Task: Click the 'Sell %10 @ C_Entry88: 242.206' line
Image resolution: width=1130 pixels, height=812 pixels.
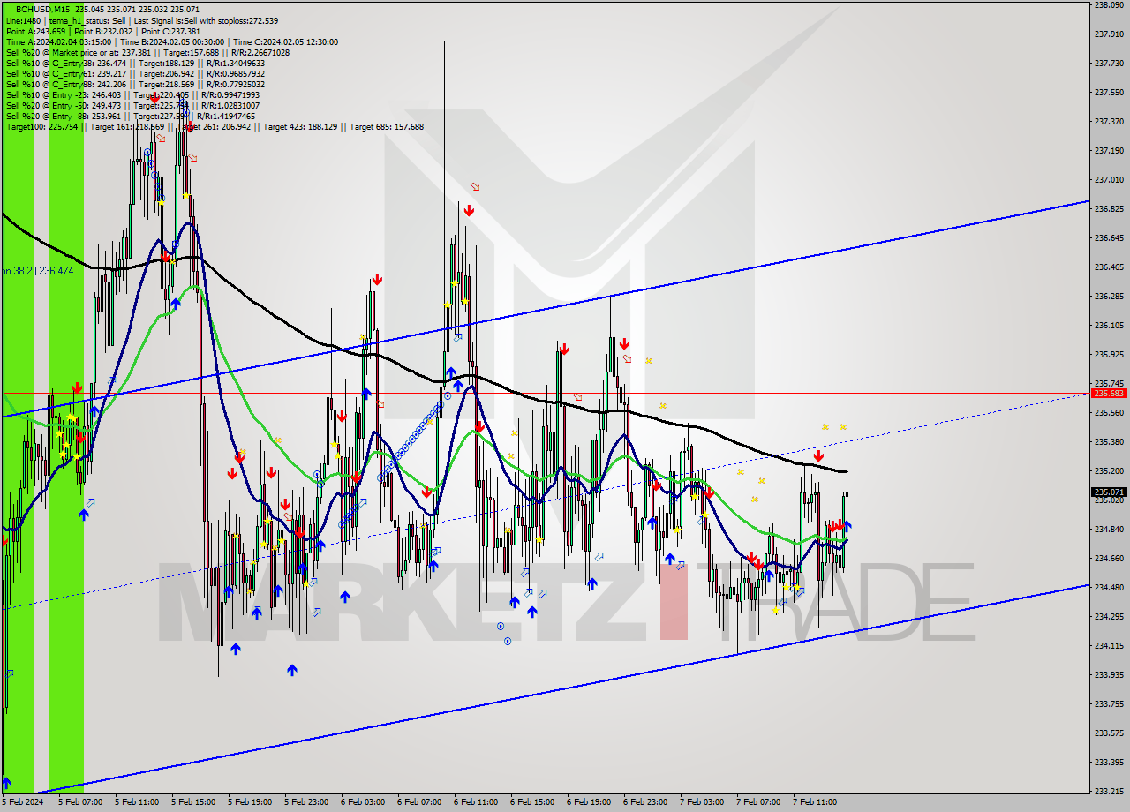Action: pyautogui.click(x=135, y=84)
